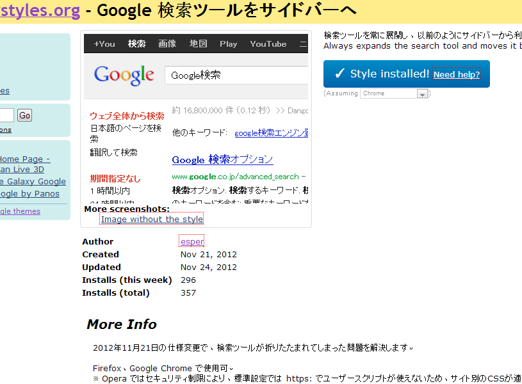Click the Opera security restriction note line
Screen dimensions: 522x384
pos(307,379)
